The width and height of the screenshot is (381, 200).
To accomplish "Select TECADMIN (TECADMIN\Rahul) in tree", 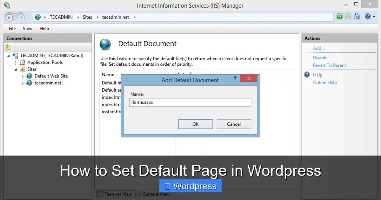I will click(52, 55).
